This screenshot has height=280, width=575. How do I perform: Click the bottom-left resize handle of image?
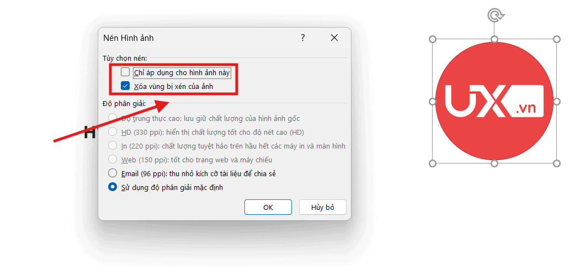click(432, 163)
